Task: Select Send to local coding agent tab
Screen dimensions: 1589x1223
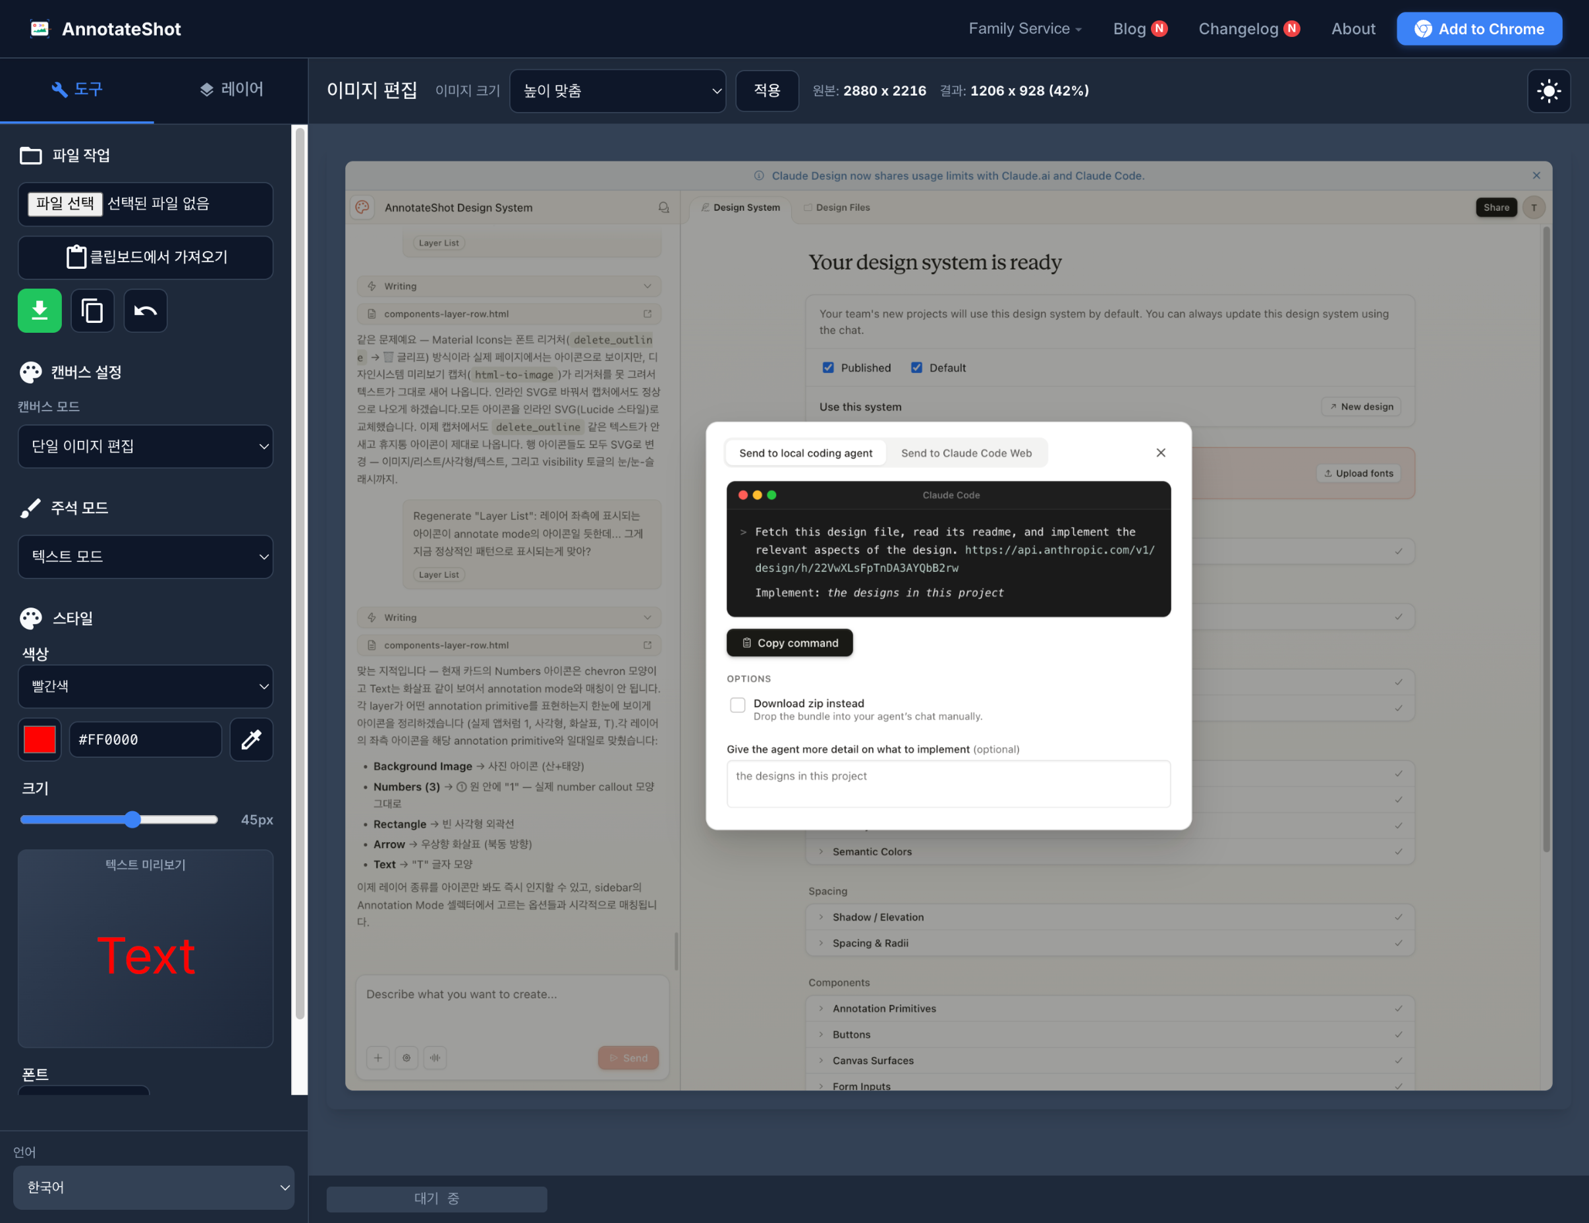Action: pyautogui.click(x=806, y=453)
